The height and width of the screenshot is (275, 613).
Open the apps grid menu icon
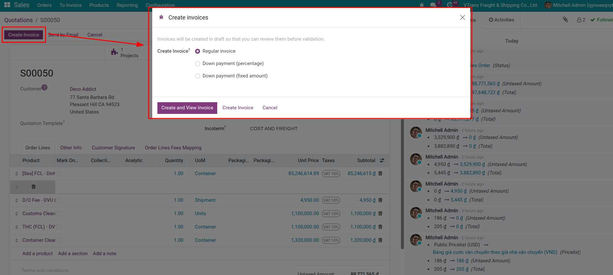click(x=7, y=5)
